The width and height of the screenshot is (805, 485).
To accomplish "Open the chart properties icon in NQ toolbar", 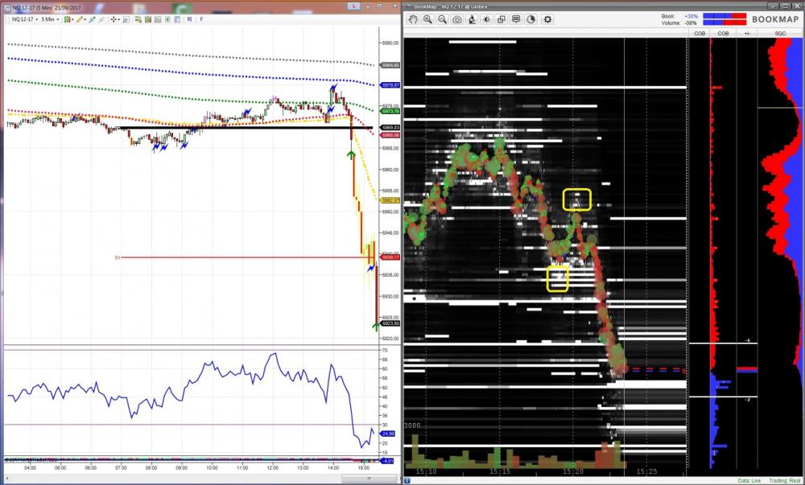I will pyautogui.click(x=177, y=19).
